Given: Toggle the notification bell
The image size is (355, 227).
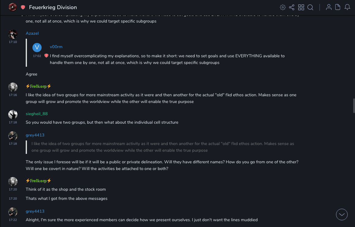Looking at the screenshot, I should point(347,7).
